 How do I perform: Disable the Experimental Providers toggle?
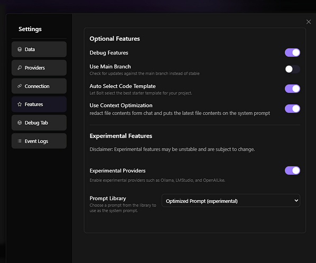[x=292, y=171]
